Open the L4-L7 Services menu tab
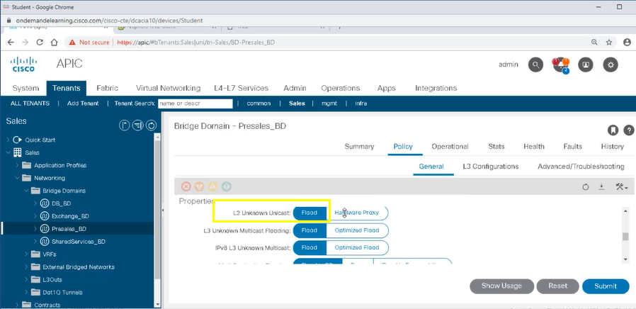 pyautogui.click(x=241, y=88)
